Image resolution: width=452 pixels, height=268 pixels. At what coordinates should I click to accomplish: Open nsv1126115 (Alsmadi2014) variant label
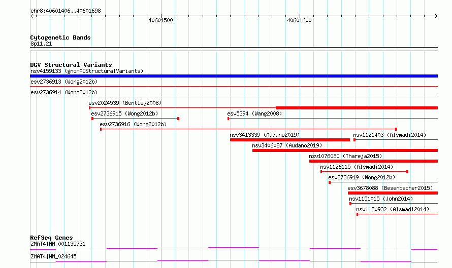[357, 167]
